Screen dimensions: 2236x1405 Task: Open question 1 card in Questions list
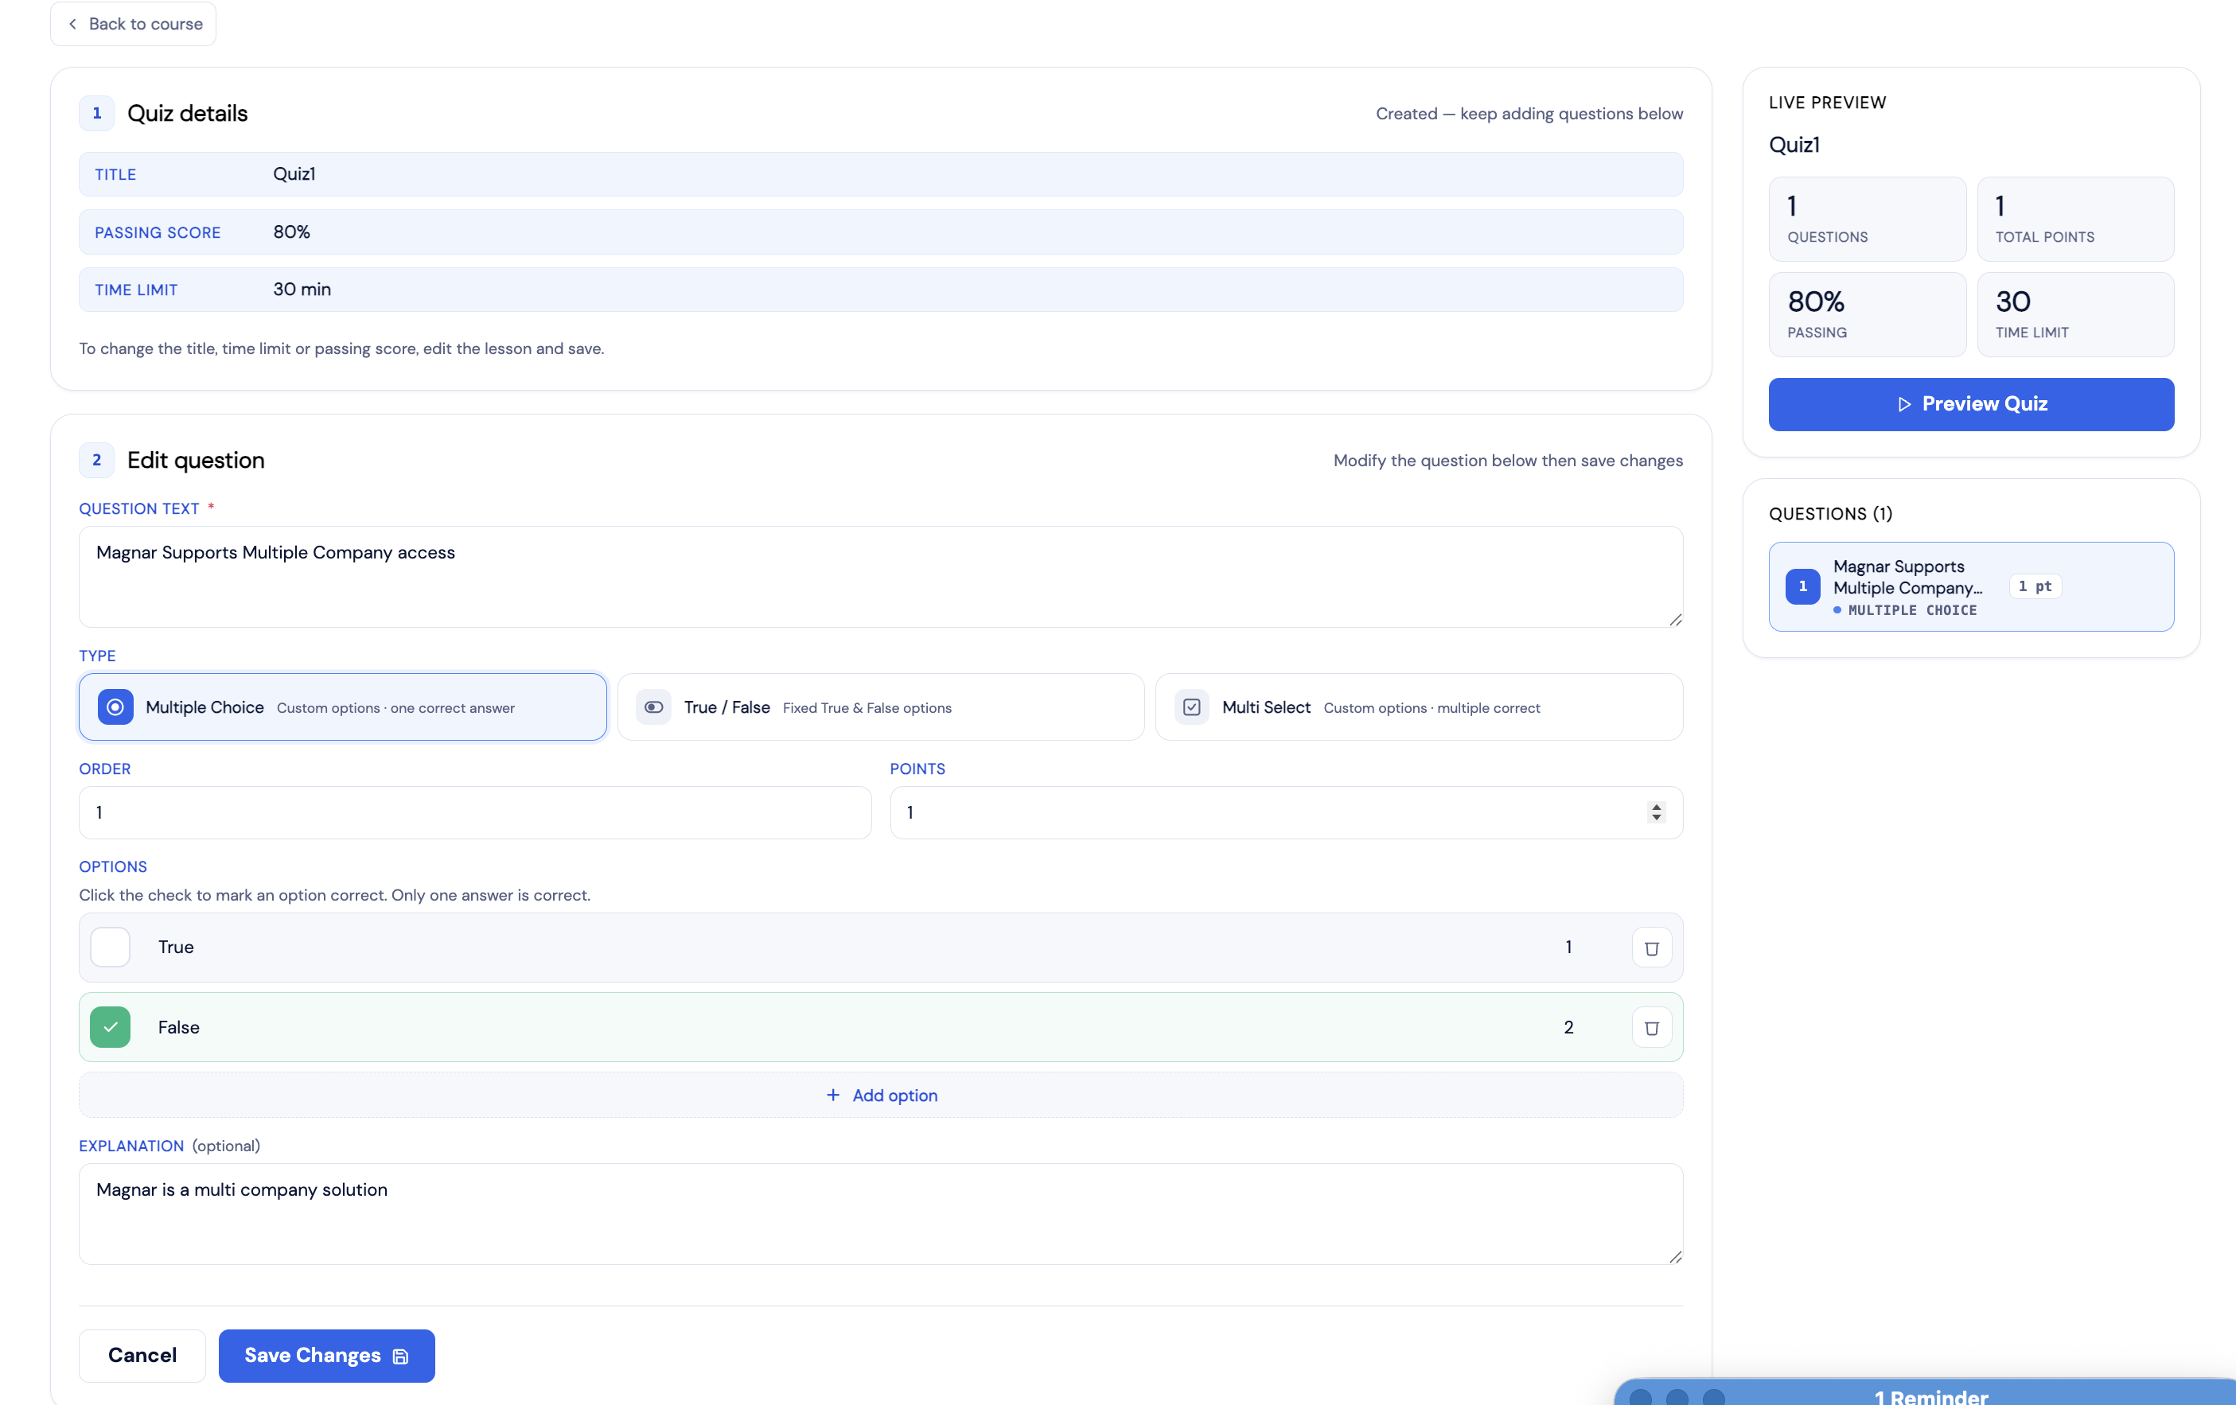(x=1970, y=587)
